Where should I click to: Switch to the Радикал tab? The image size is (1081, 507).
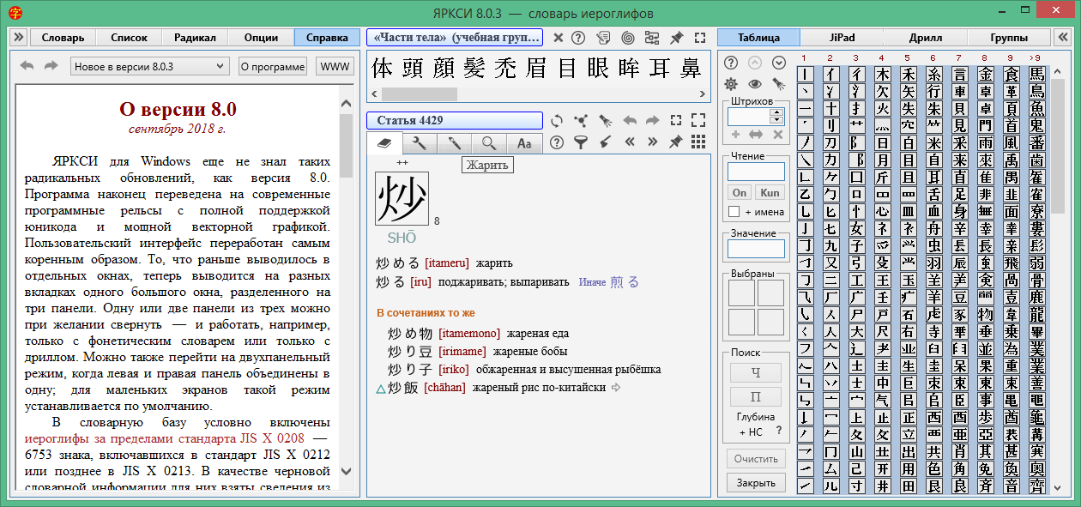[x=195, y=38]
